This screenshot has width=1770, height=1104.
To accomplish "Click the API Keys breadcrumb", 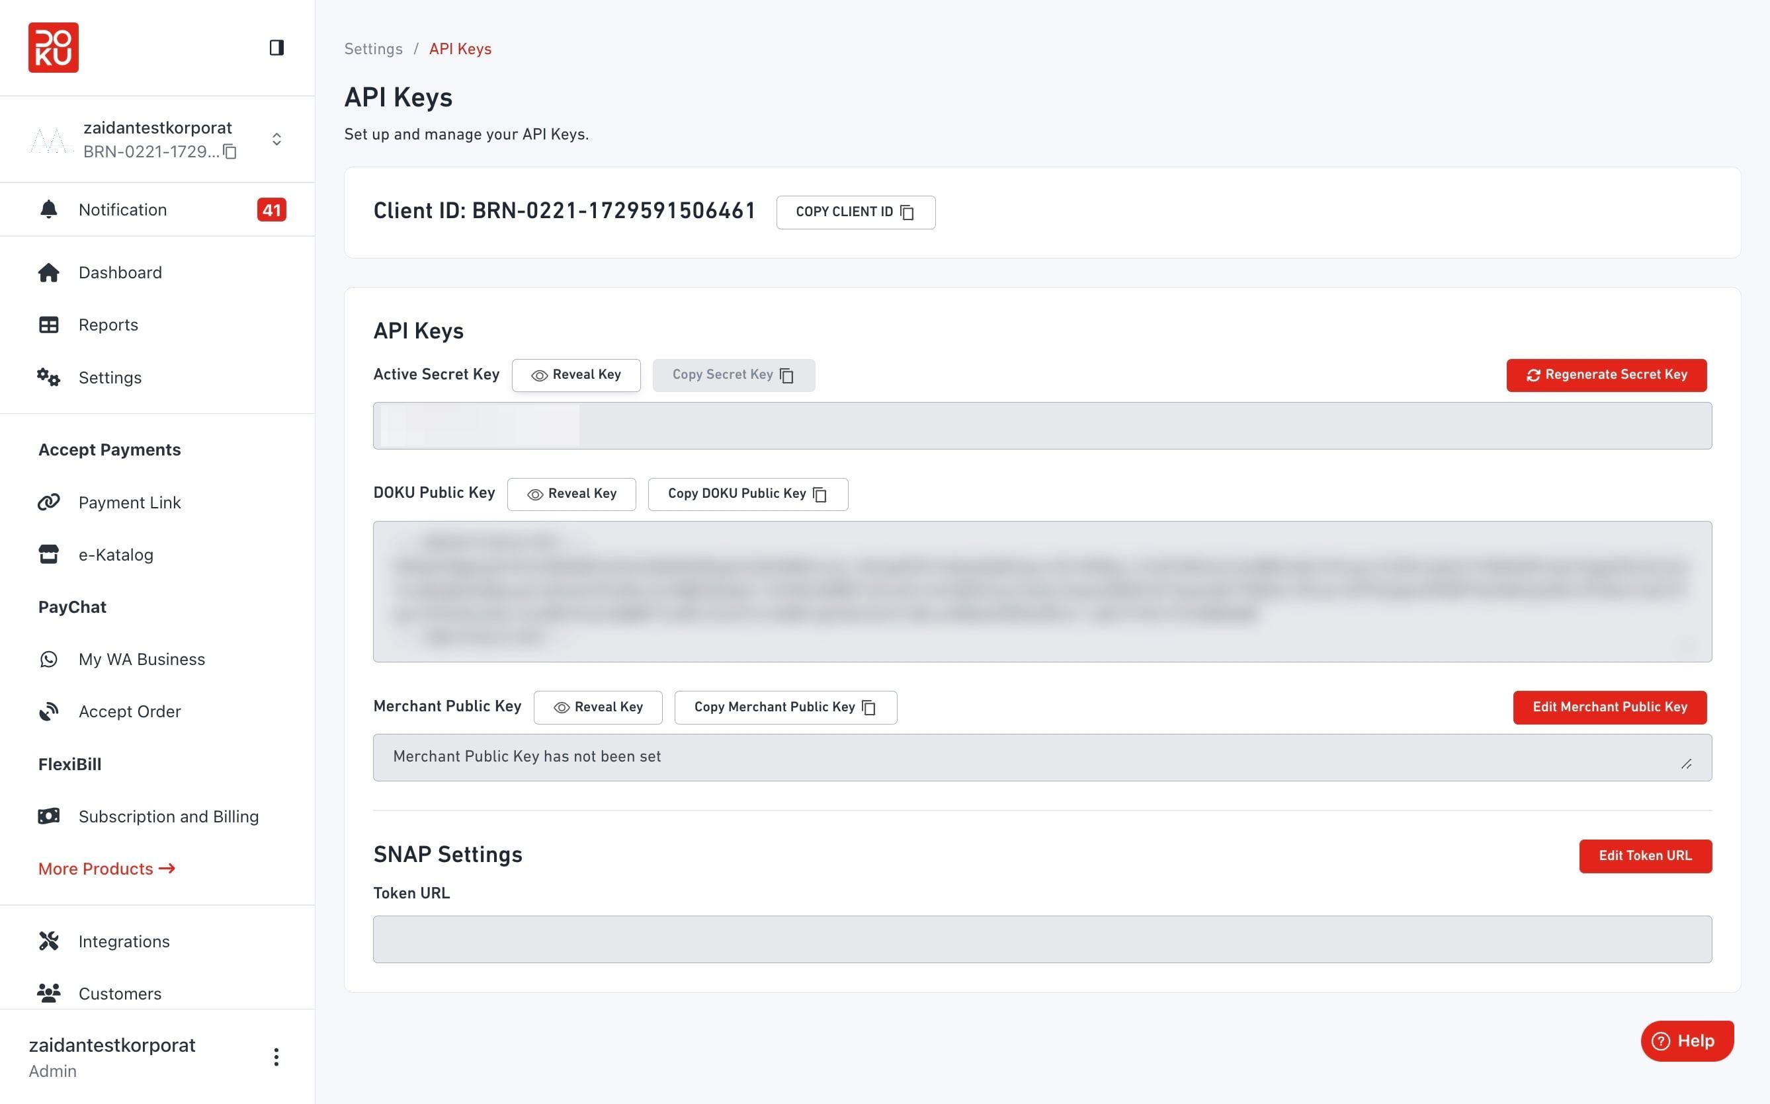I will [460, 49].
